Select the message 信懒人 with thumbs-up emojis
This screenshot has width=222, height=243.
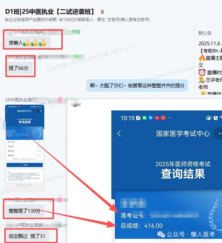(x=28, y=42)
